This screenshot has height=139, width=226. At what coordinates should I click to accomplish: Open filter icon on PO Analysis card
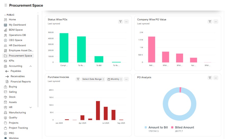(210, 78)
